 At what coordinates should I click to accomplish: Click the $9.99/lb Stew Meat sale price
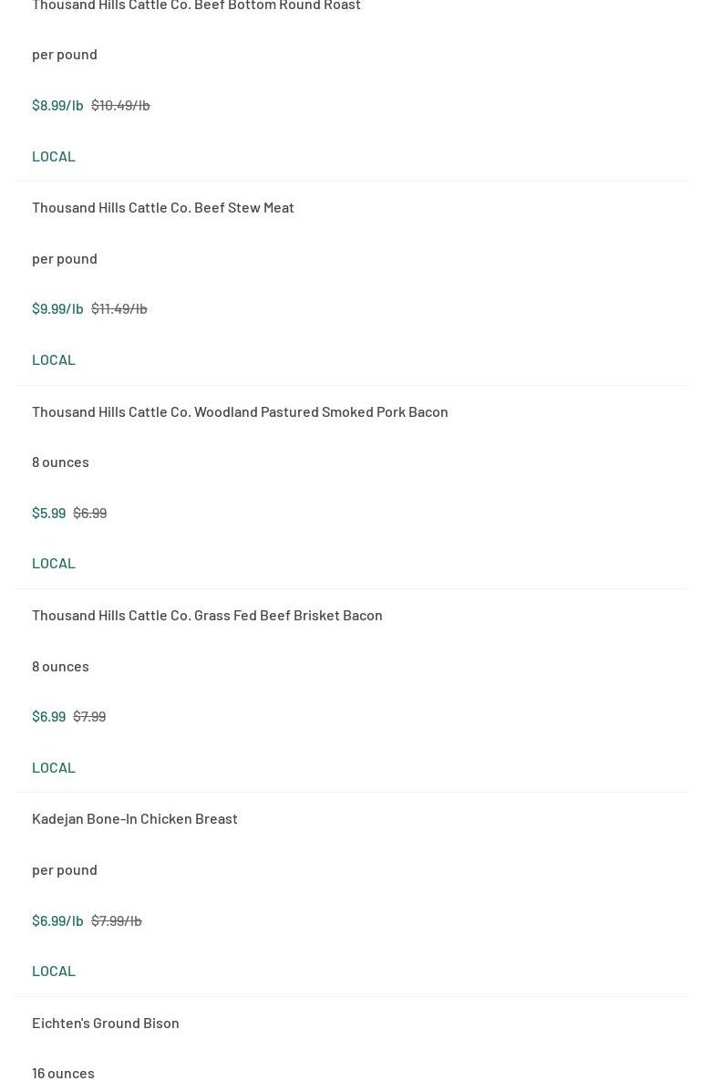coord(57,308)
